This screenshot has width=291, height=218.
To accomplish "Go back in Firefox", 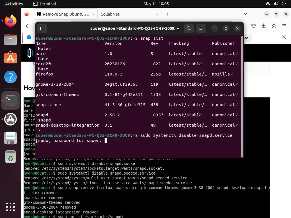I will tap(28, 26).
